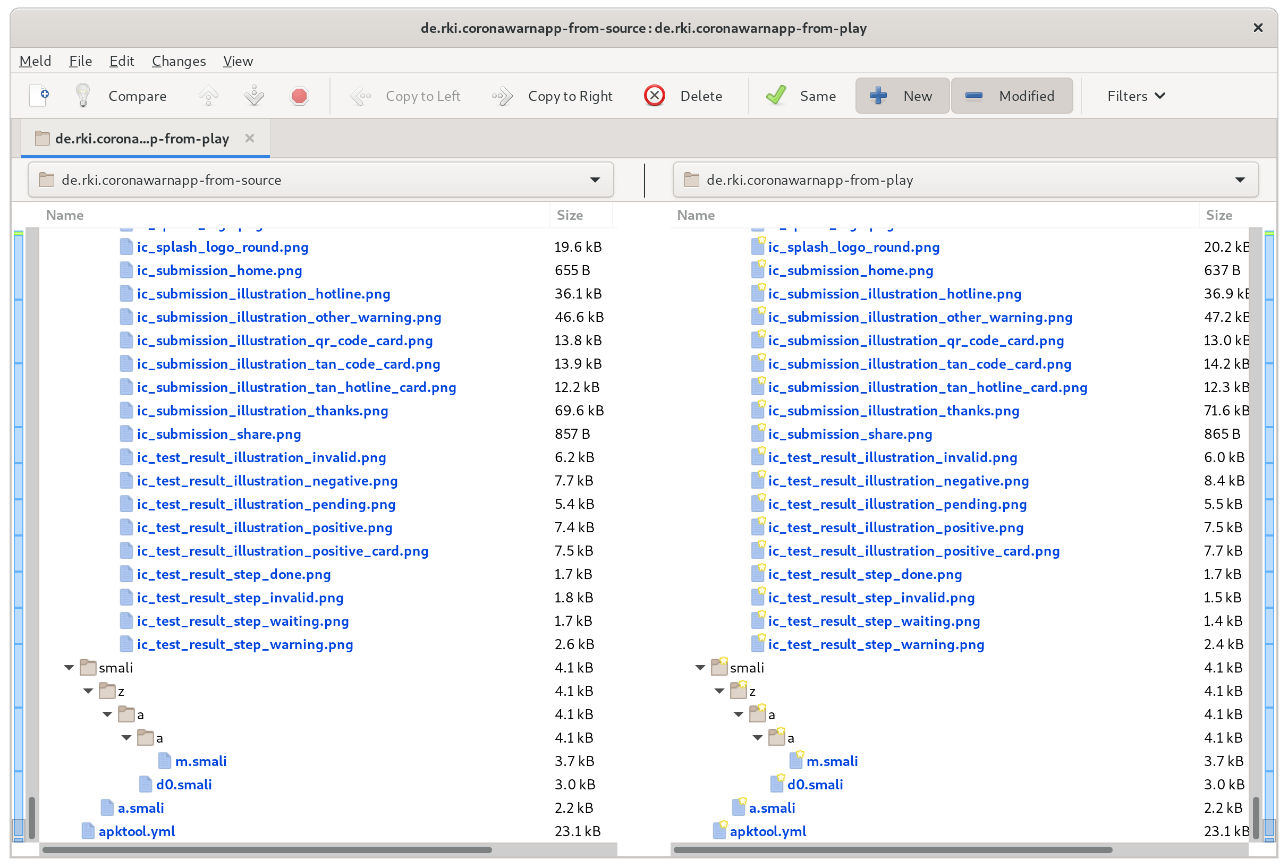Select right ic_test_result_illustration_negative.png
Image resolution: width=1288 pixels, height=868 pixels.
[898, 481]
